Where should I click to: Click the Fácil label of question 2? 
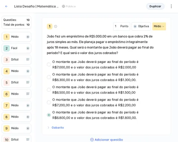point(14,48)
